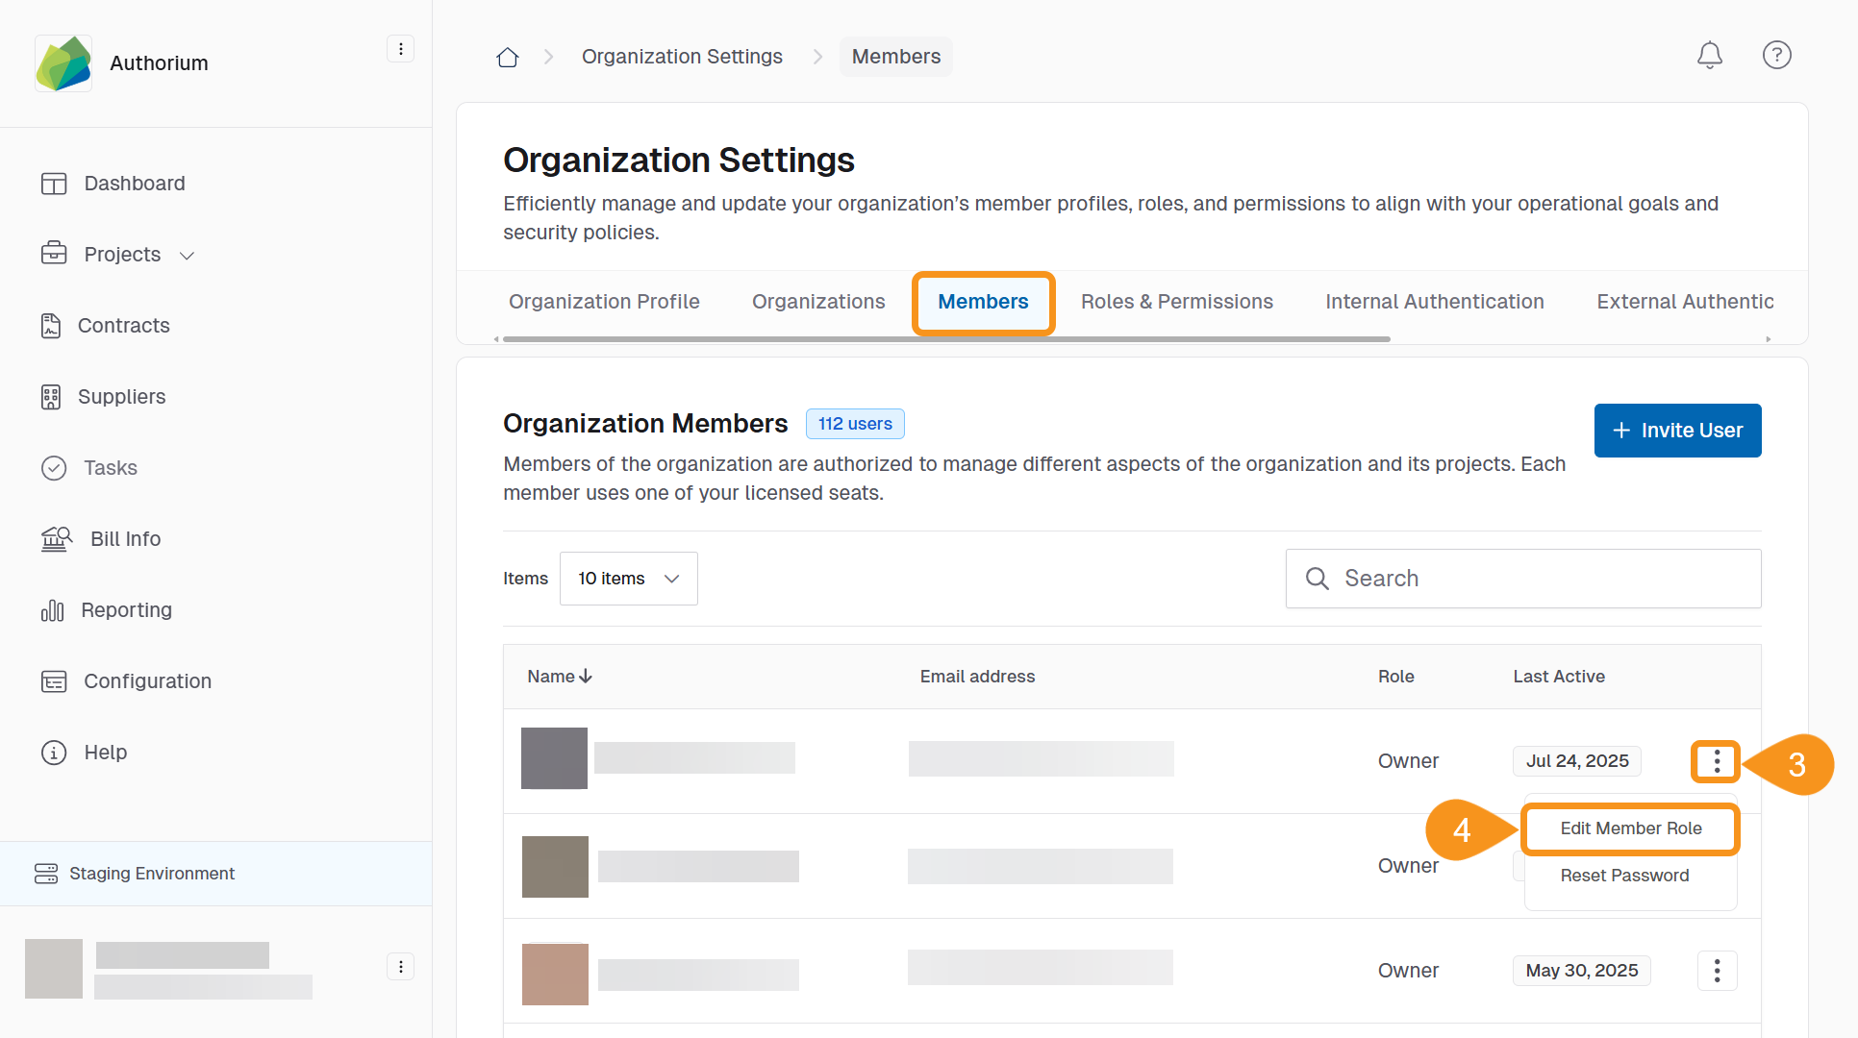Click the Invite User button
1858x1038 pixels.
pyautogui.click(x=1677, y=430)
